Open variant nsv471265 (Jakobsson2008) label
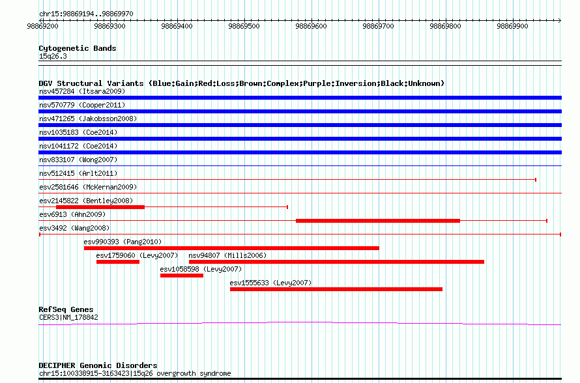This screenshot has height=383, width=580. [x=88, y=119]
